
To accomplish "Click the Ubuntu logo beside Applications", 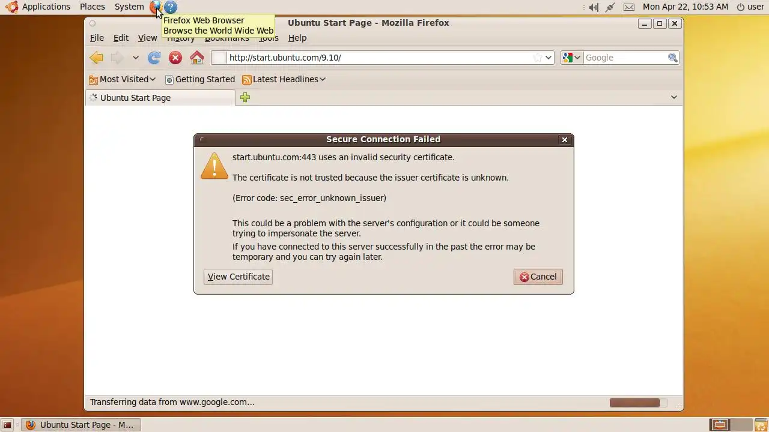I will (x=11, y=7).
